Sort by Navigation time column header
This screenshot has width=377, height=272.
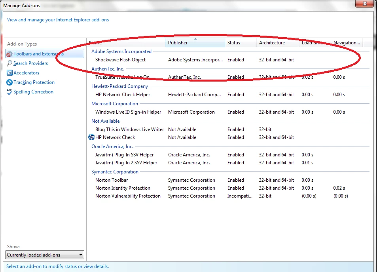tap(347, 43)
